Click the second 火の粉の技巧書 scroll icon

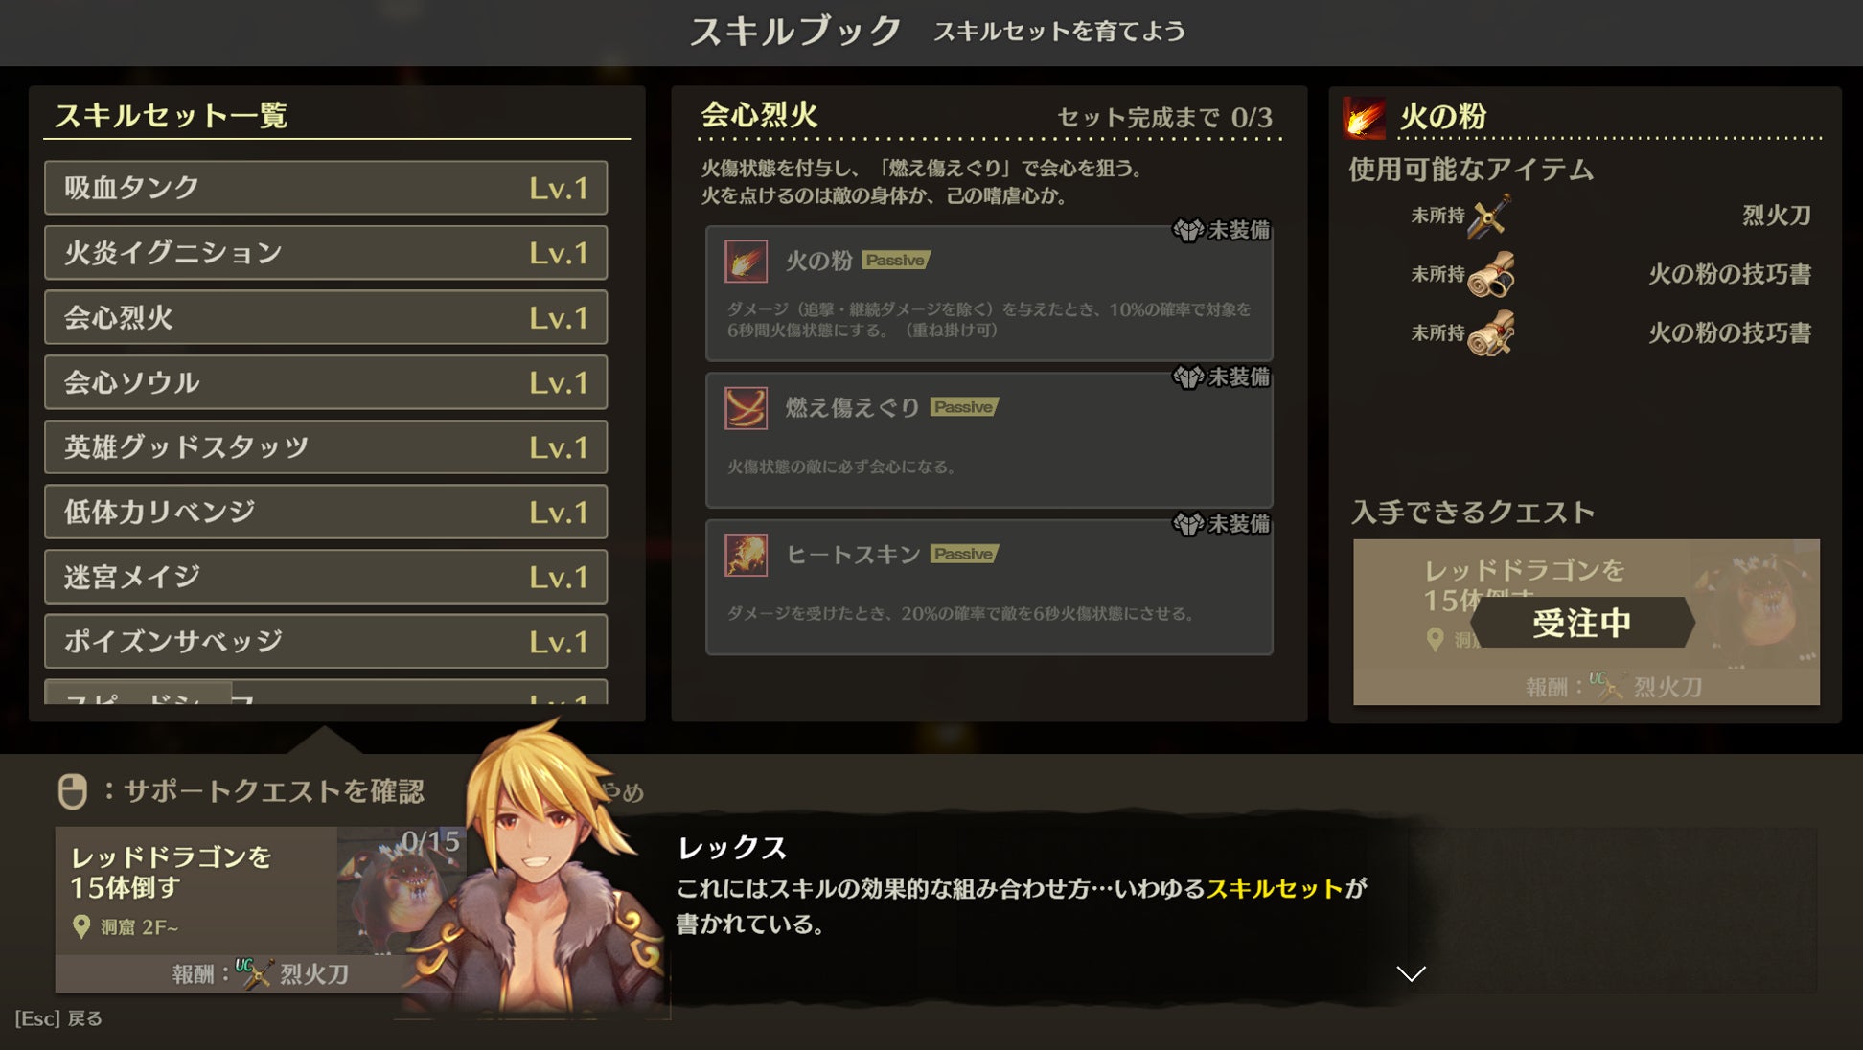click(x=1490, y=333)
